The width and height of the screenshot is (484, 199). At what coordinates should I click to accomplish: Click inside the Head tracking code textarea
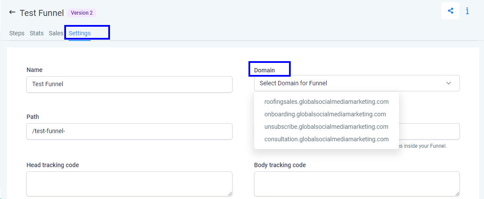point(129,184)
